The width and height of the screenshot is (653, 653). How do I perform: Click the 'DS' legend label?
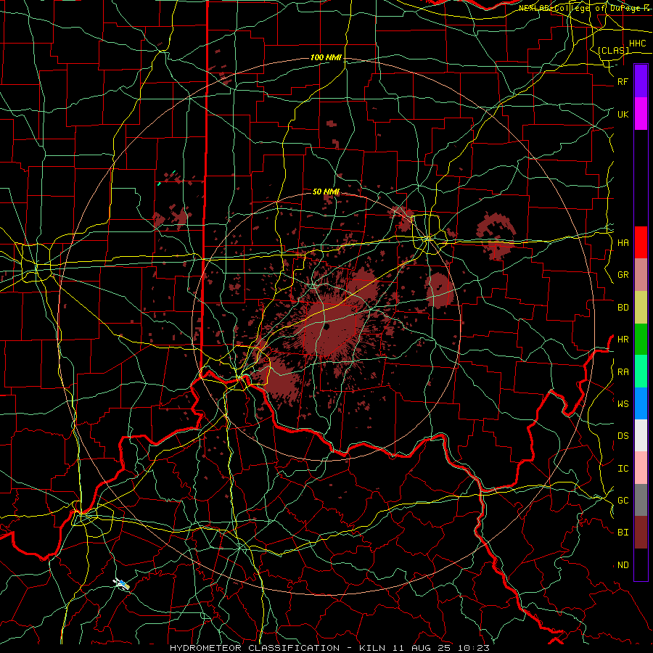[x=623, y=435]
